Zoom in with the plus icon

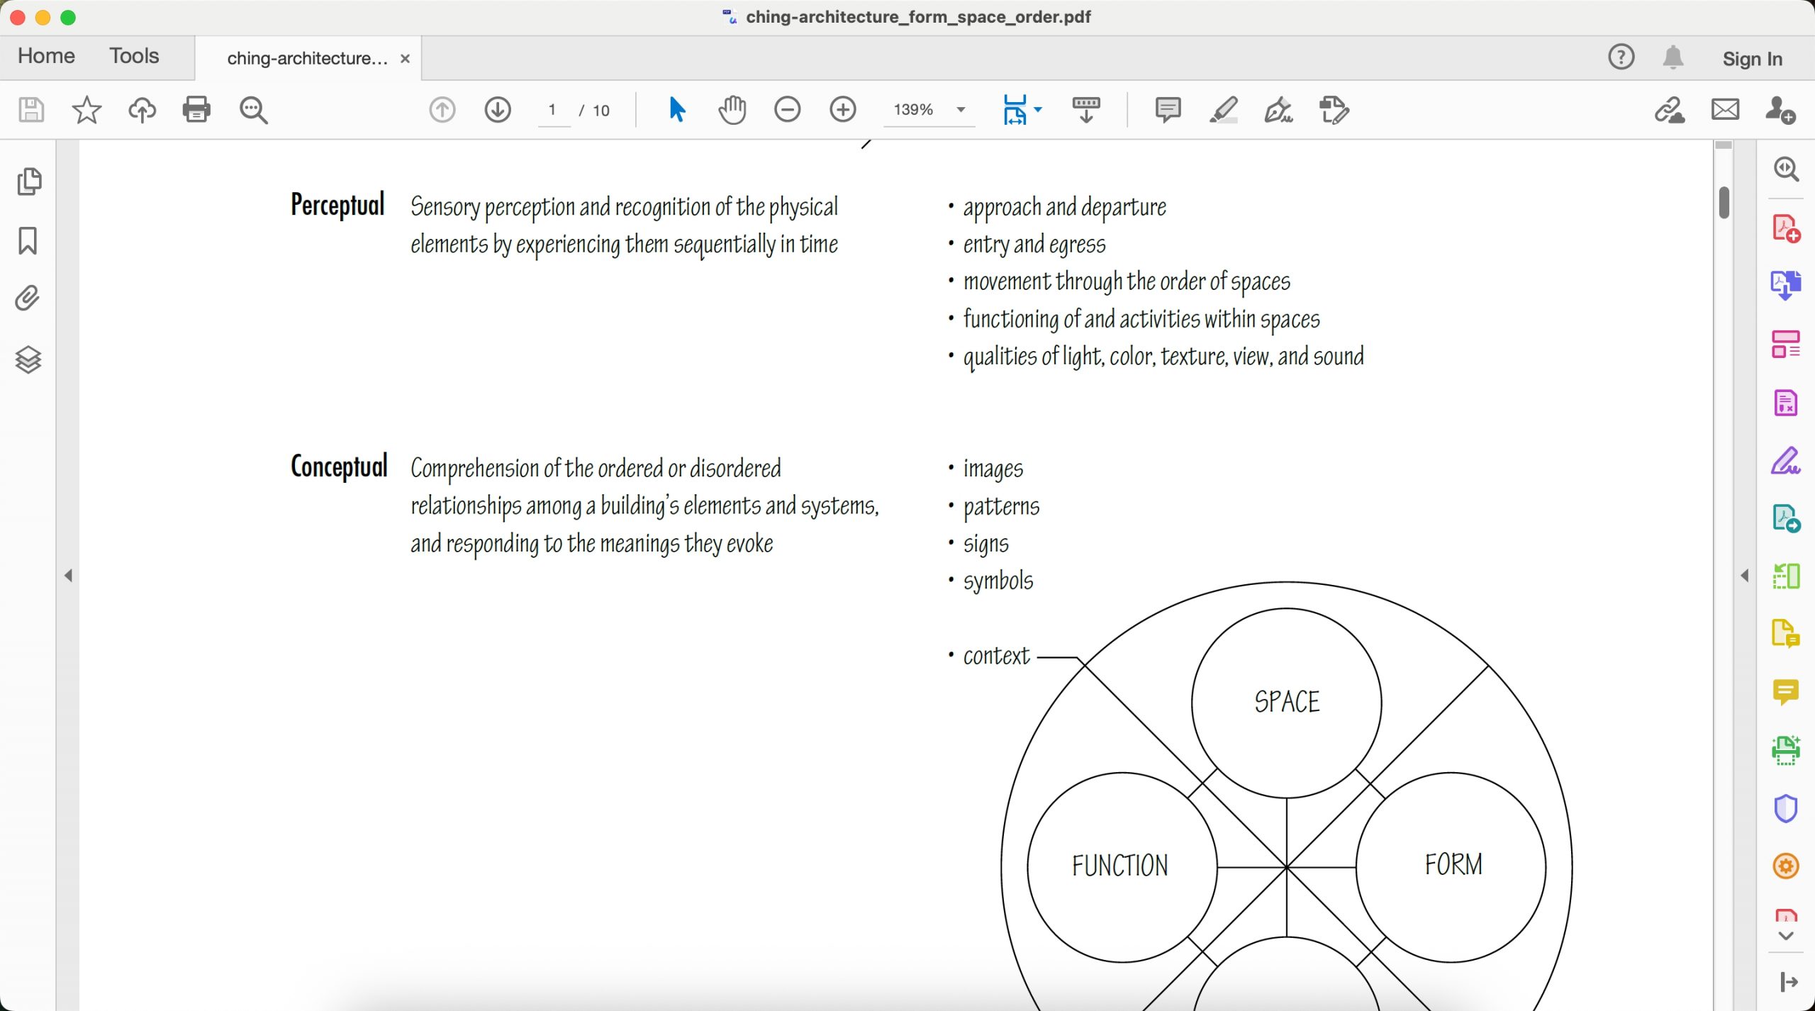pyautogui.click(x=843, y=110)
